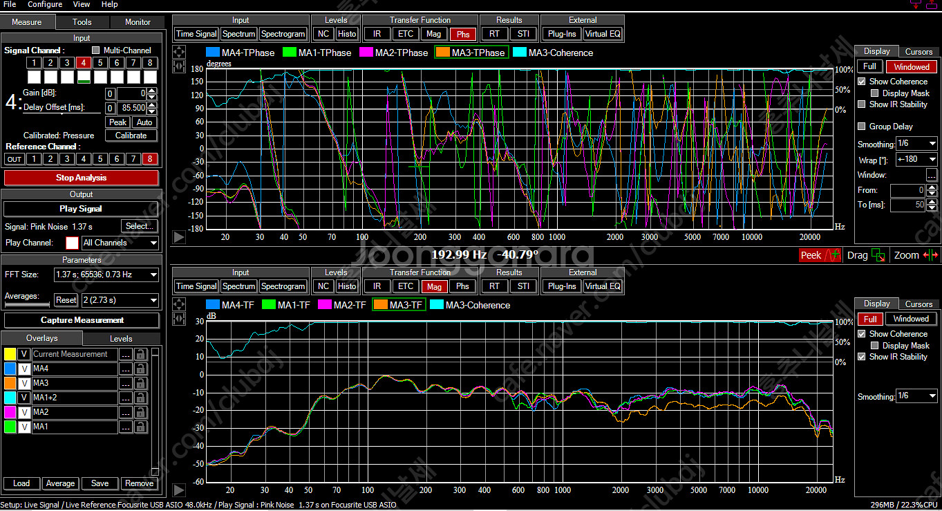Image resolution: width=942 pixels, height=511 pixels.
Task: Click the Play Signal button
Action: tap(82, 209)
